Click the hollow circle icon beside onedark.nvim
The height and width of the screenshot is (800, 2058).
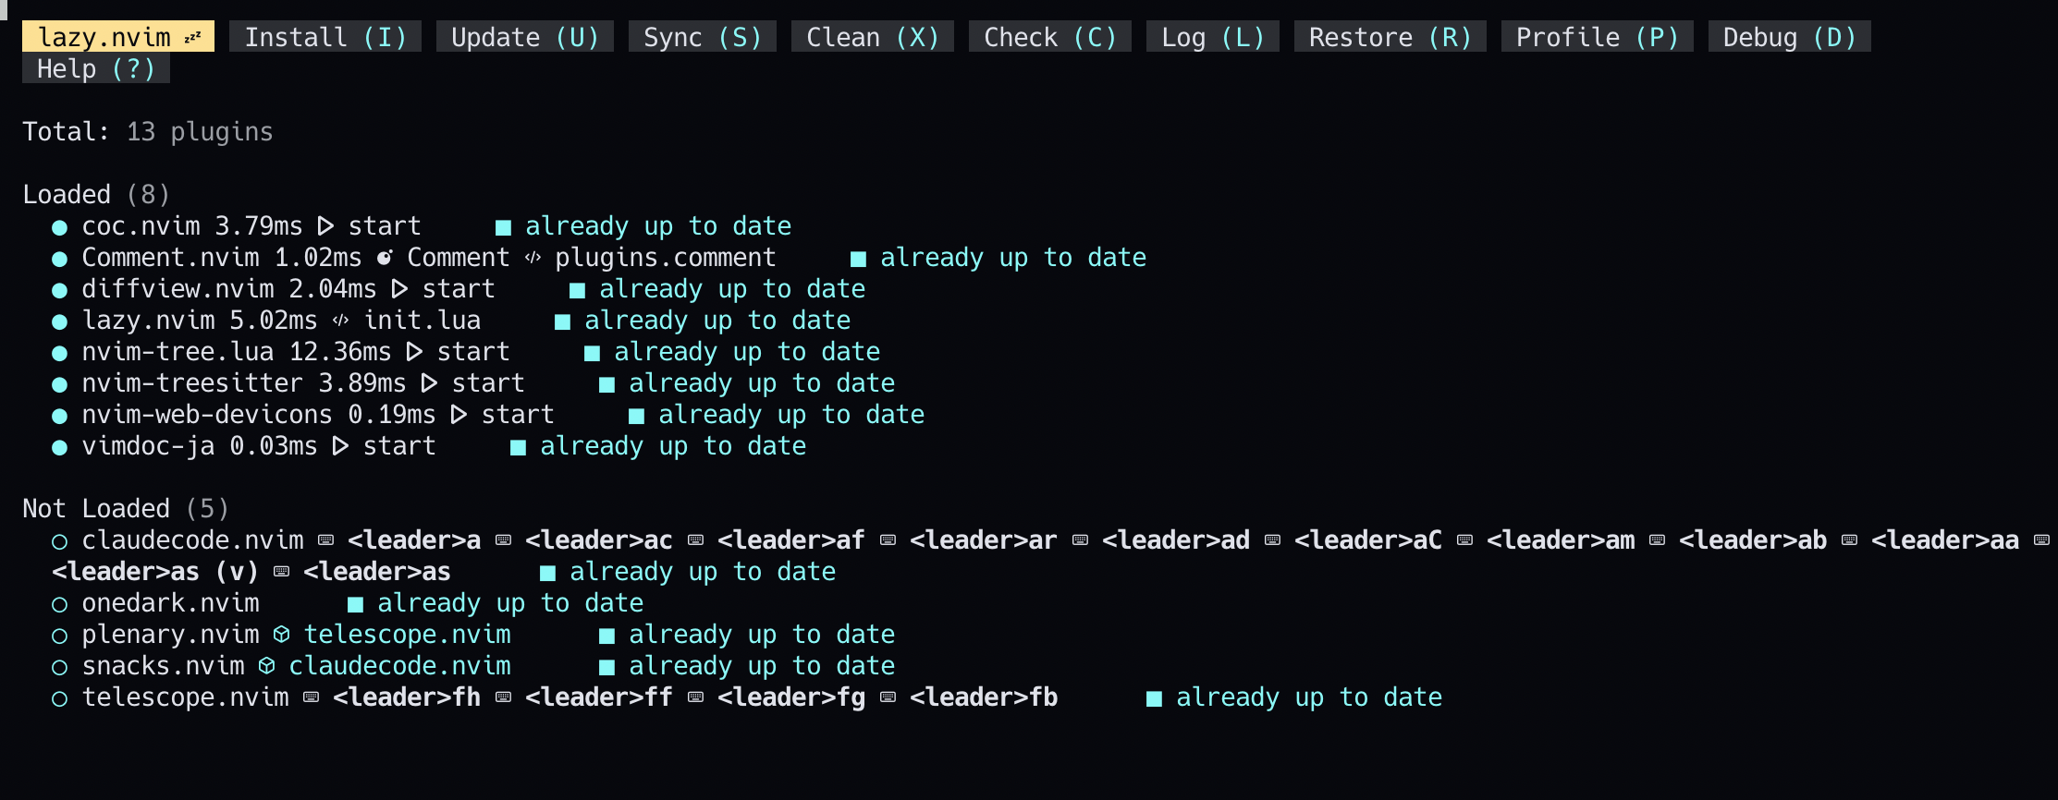coord(59,604)
